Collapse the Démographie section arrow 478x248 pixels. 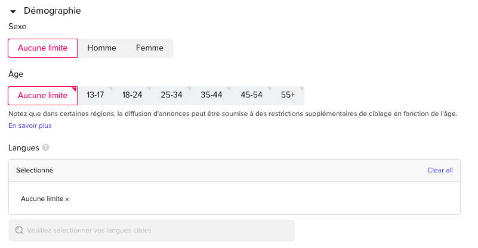[x=13, y=11]
